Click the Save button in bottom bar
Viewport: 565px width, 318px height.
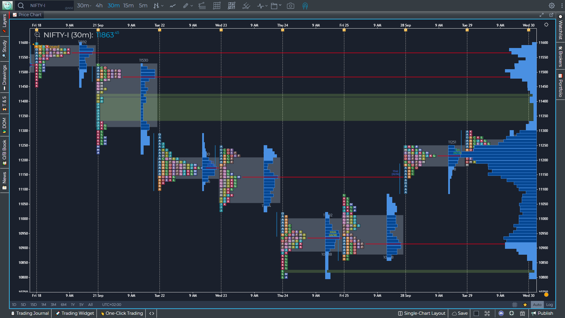459,313
